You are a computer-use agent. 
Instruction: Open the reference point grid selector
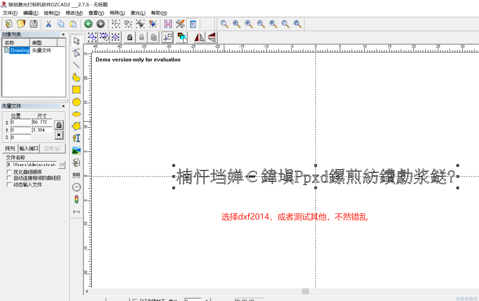coord(59,135)
